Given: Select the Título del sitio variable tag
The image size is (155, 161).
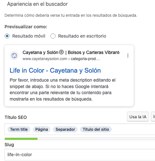Looking at the screenshot, I should coord(96,130).
